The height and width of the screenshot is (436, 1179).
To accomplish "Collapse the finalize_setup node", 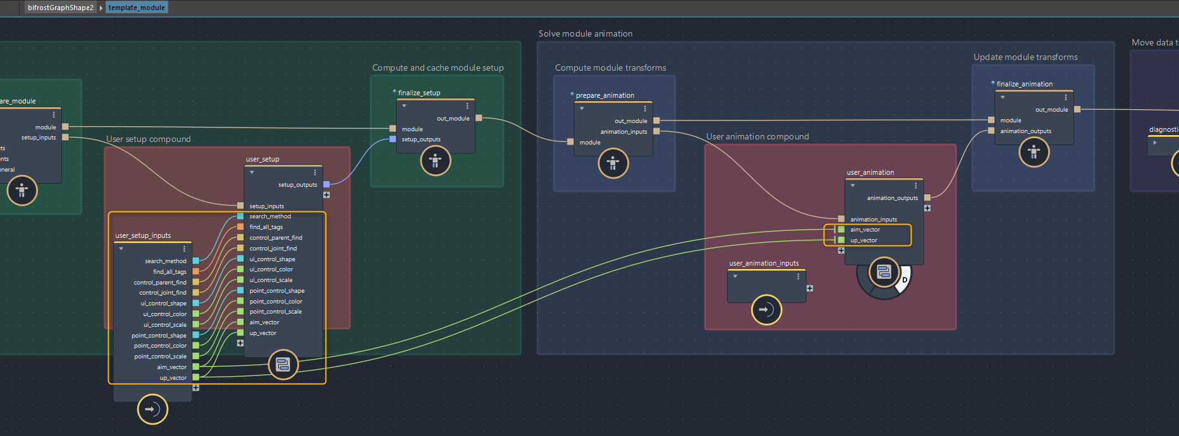I will click(404, 106).
